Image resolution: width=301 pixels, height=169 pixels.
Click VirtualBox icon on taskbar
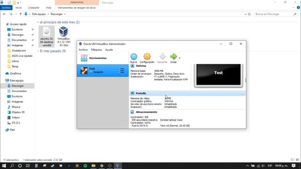[x=118, y=166]
